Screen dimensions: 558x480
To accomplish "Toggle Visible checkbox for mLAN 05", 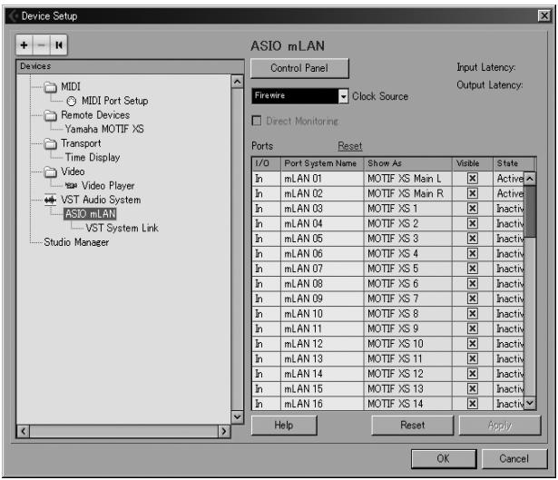I will coord(472,239).
